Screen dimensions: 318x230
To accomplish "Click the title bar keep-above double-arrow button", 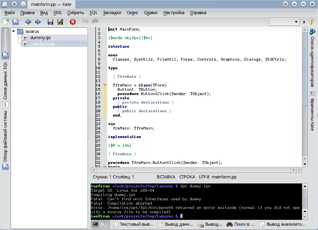I will point(14,4).
